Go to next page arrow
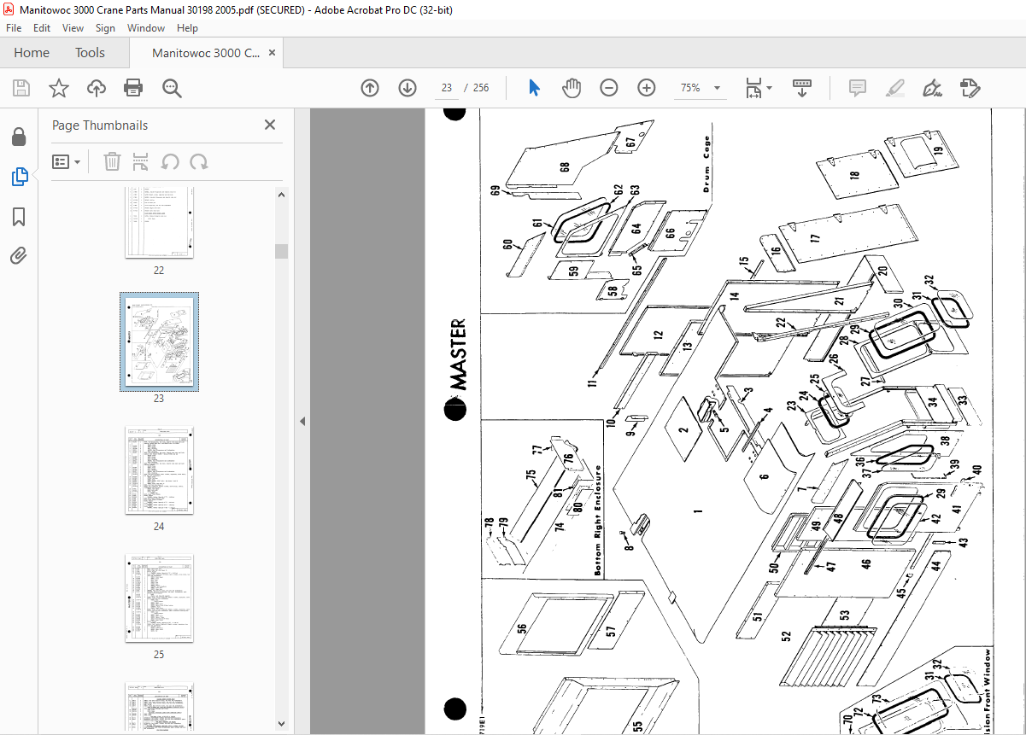 pyautogui.click(x=407, y=88)
